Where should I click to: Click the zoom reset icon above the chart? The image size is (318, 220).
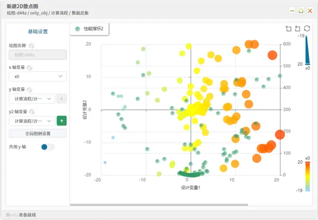(297, 29)
